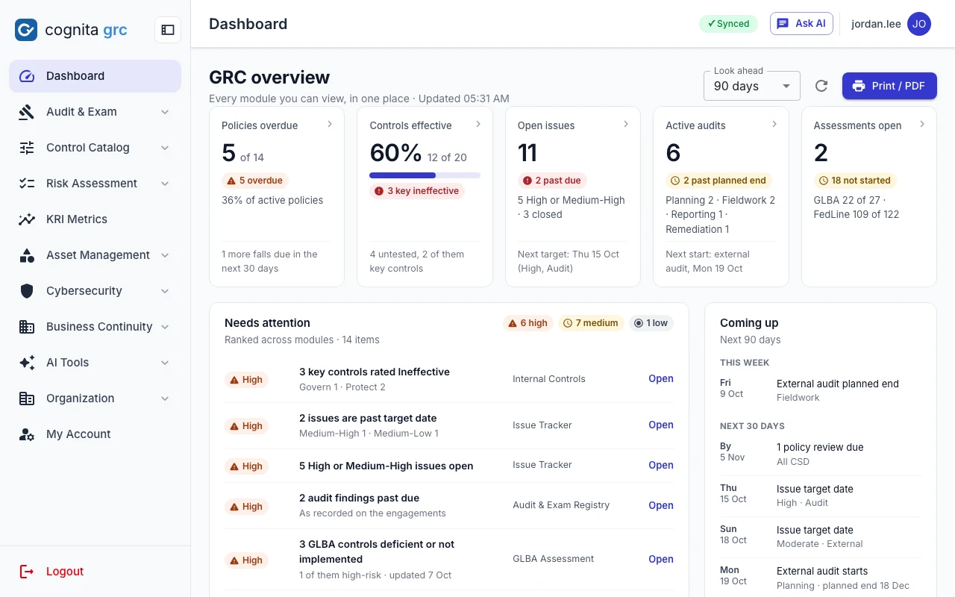Click the AI Tools sparkle icon
Image resolution: width=955 pixels, height=597 pixels.
coord(27,363)
